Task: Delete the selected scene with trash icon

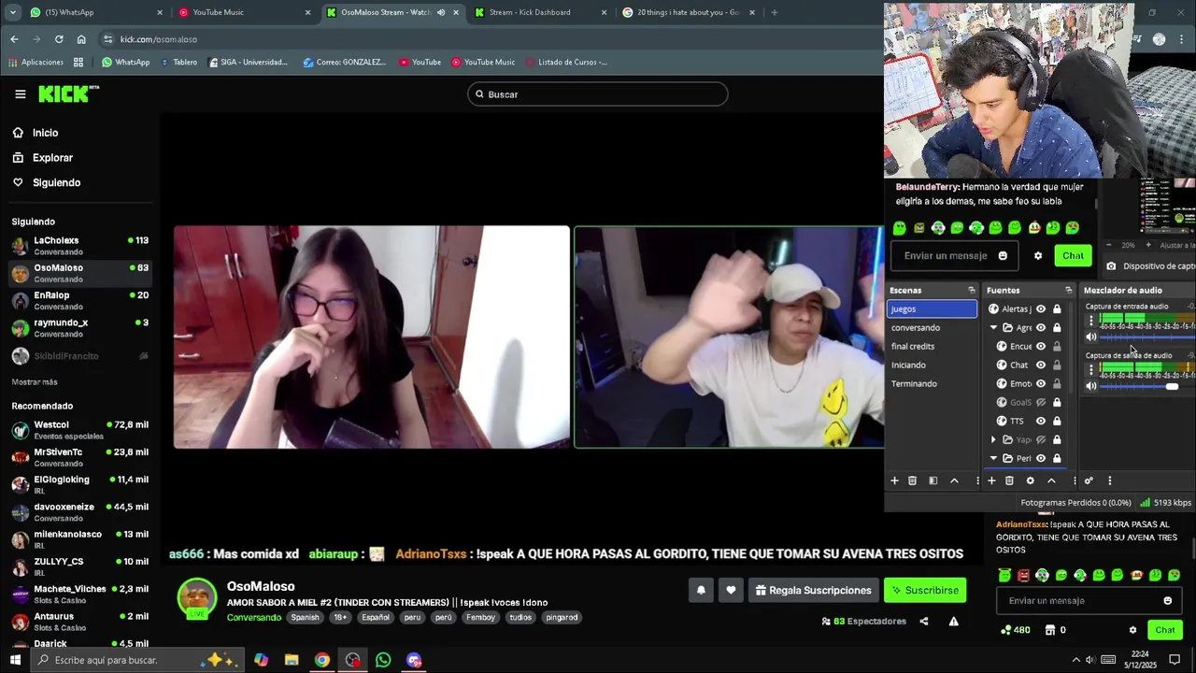Action: (x=912, y=480)
